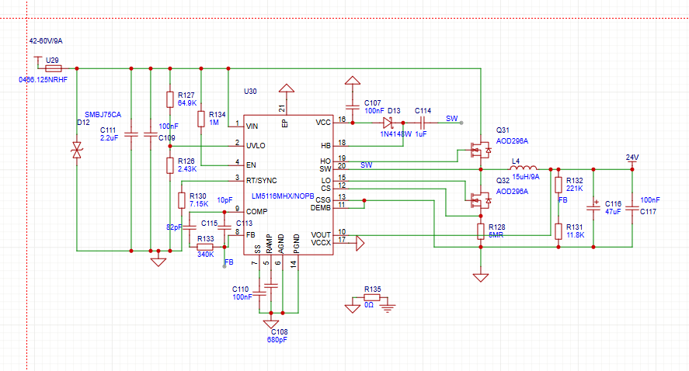The image size is (689, 371).
Task: Select the C114 1uF capacitor symbol
Action: click(422, 123)
